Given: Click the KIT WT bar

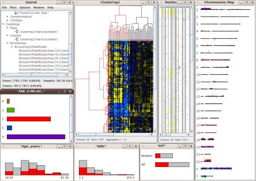Looking at the screenshot, I should (x=172, y=164).
